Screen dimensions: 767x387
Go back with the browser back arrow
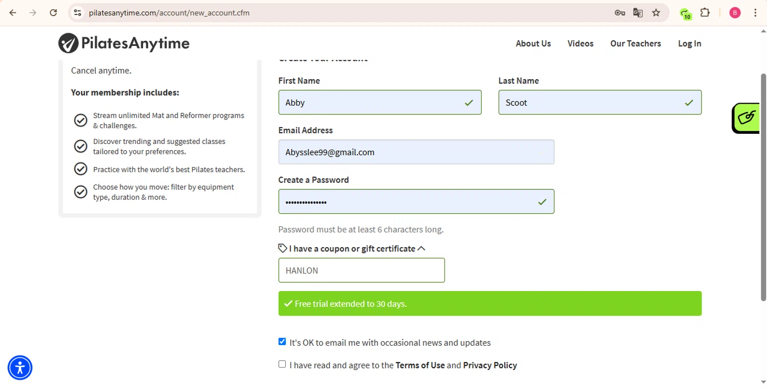(13, 13)
